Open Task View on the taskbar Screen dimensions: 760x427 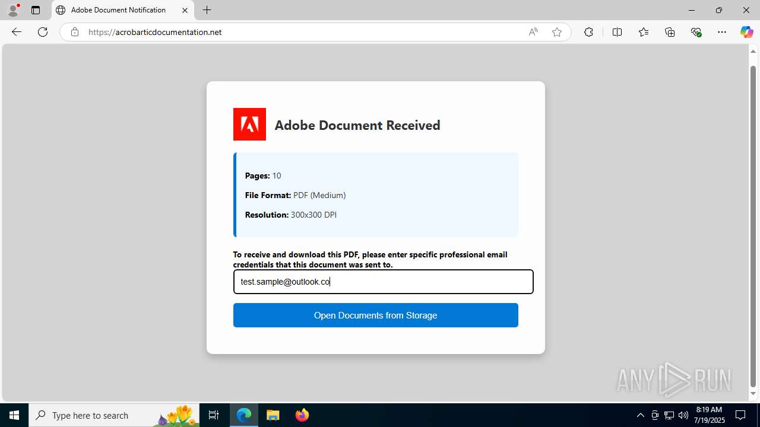pyautogui.click(x=214, y=415)
